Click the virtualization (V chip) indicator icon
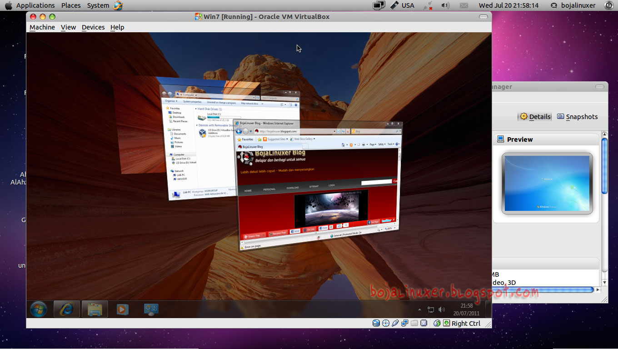Image resolution: width=618 pixels, height=349 pixels. tap(424, 323)
